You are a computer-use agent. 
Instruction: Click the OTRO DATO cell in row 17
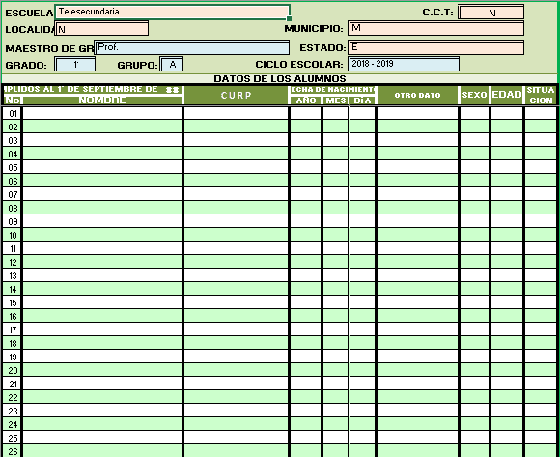[417, 329]
